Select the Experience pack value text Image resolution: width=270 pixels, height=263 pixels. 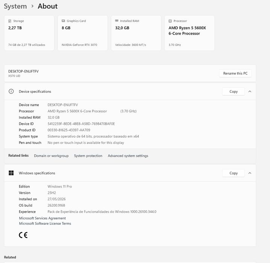pyautogui.click(x=102, y=212)
